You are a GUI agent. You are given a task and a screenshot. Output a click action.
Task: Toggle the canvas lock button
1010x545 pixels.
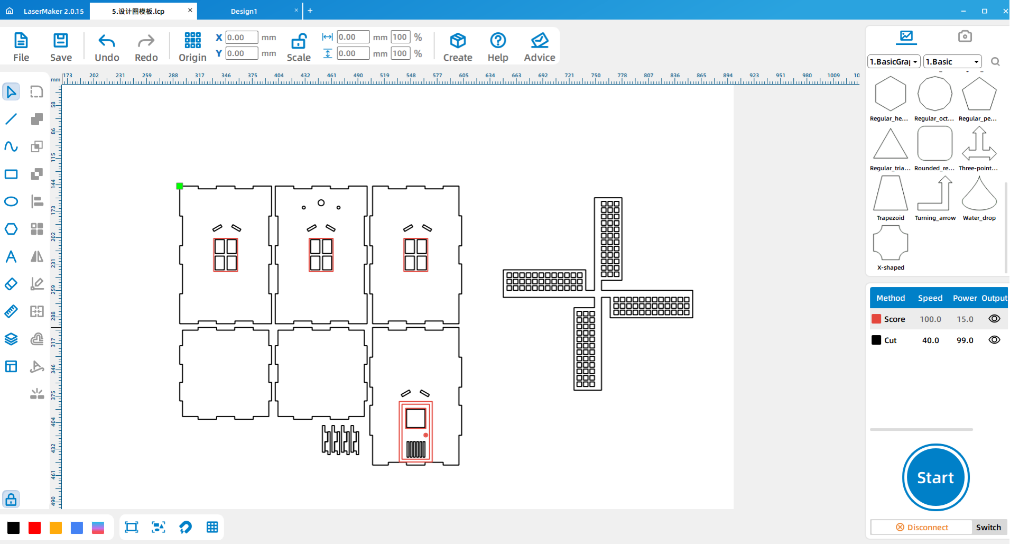tap(11, 500)
